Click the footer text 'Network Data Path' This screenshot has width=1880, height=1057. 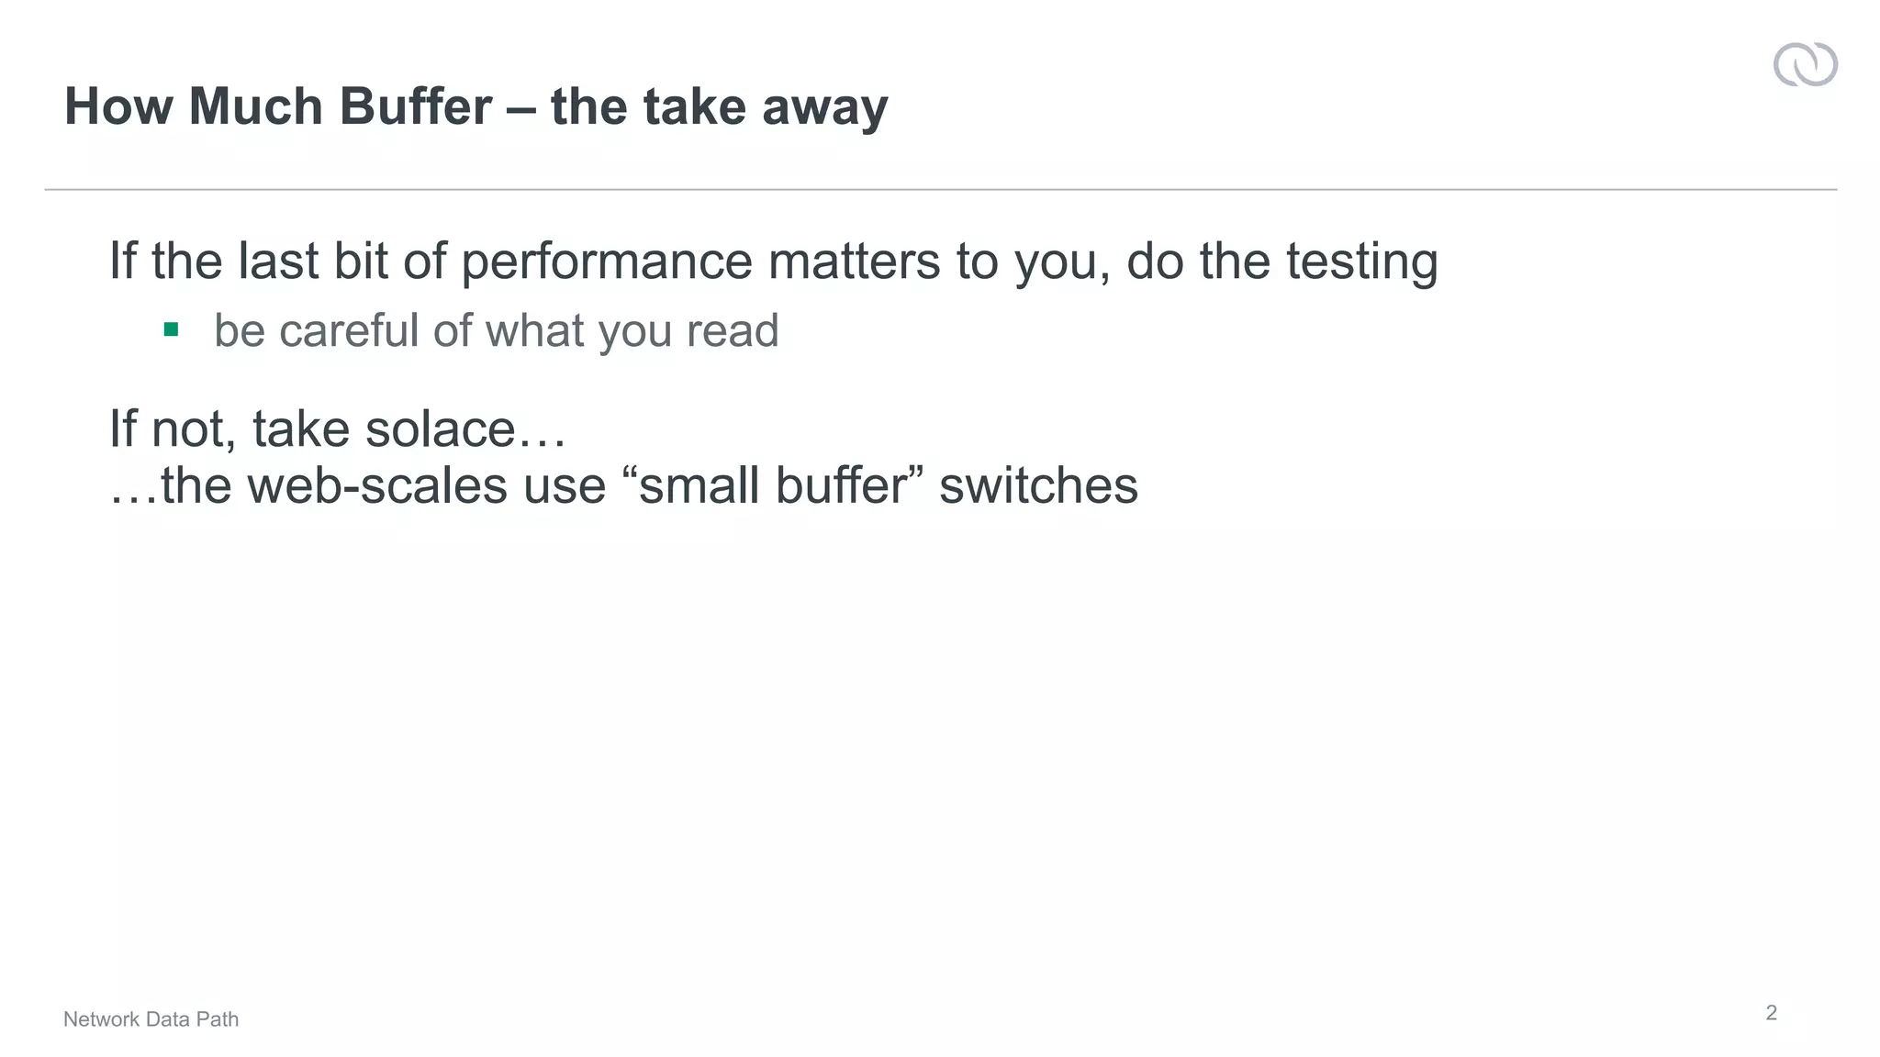coord(151,1019)
